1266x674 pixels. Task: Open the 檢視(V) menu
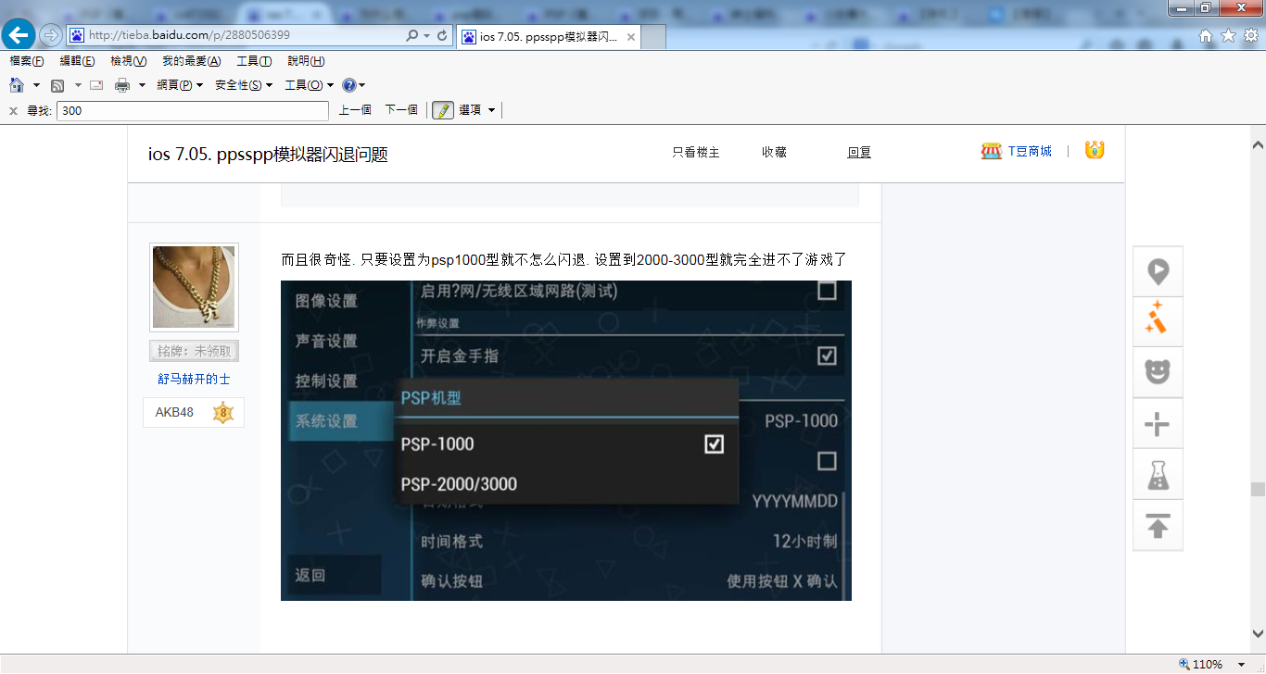(128, 61)
